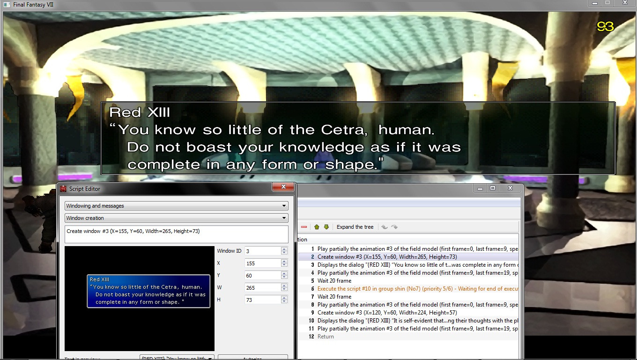Select line 3 'Displays the dialog' row
Image resolution: width=637 pixels, height=360 pixels.
click(408, 265)
